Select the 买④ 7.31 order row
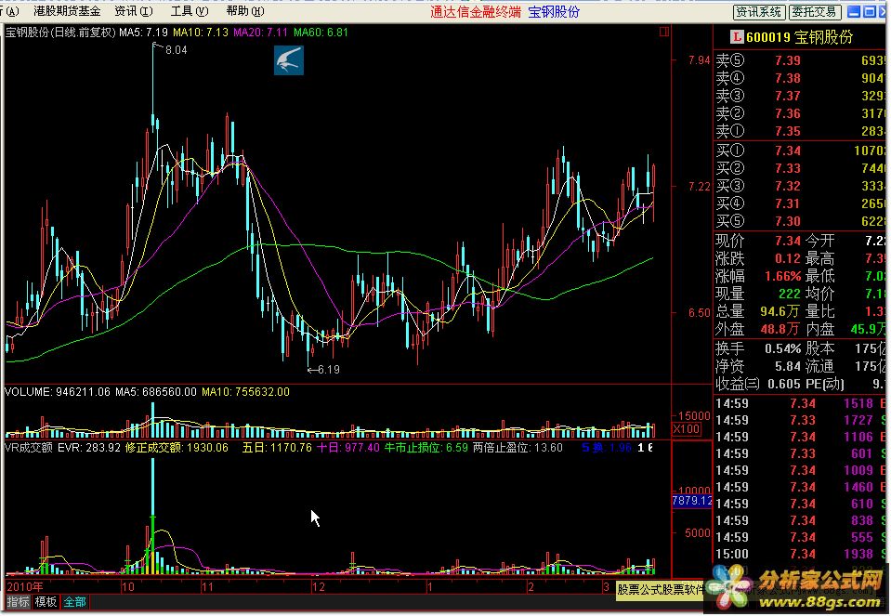The width and height of the screenshot is (891, 616). coord(800,203)
